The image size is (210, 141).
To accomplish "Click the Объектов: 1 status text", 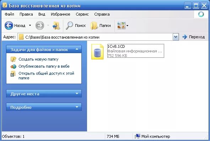I will click(x=13, y=136).
